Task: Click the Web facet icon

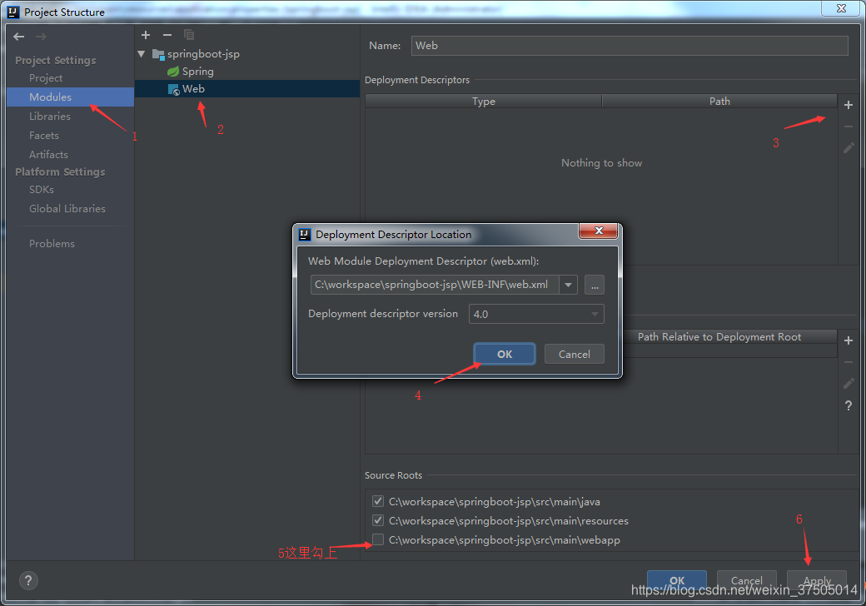Action: point(173,89)
